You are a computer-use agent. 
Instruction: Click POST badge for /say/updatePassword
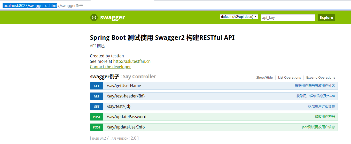point(97,117)
